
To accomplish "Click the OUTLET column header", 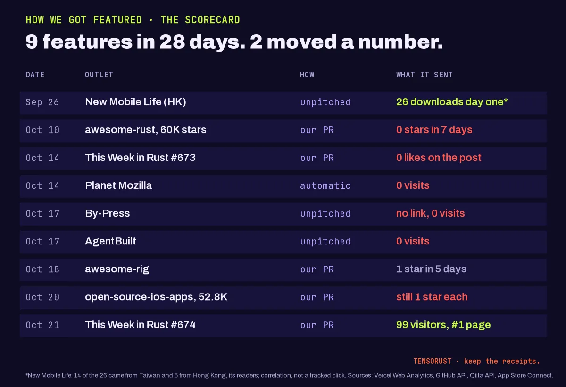I will click(99, 75).
